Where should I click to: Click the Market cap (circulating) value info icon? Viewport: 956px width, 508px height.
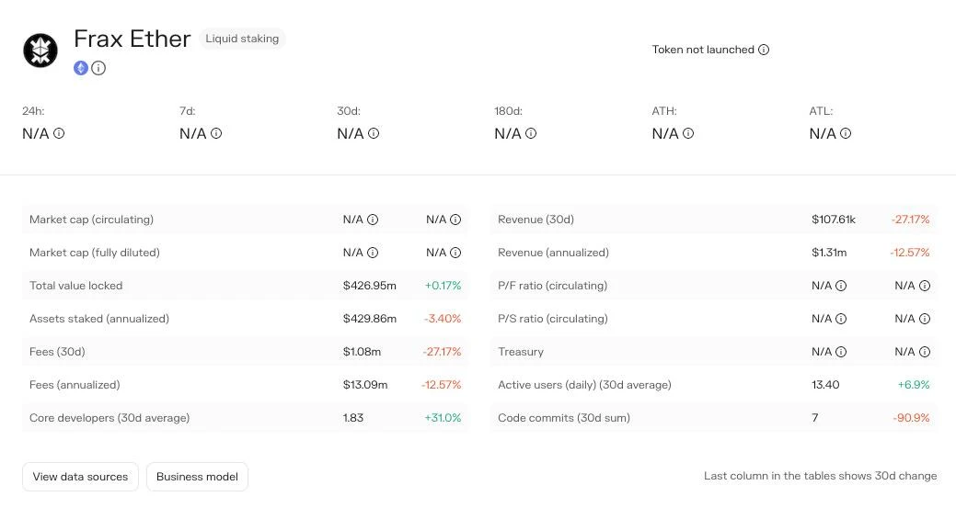tap(373, 220)
